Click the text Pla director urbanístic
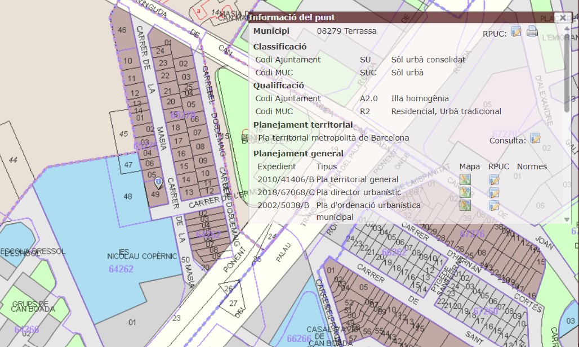The image size is (579, 347). (359, 192)
